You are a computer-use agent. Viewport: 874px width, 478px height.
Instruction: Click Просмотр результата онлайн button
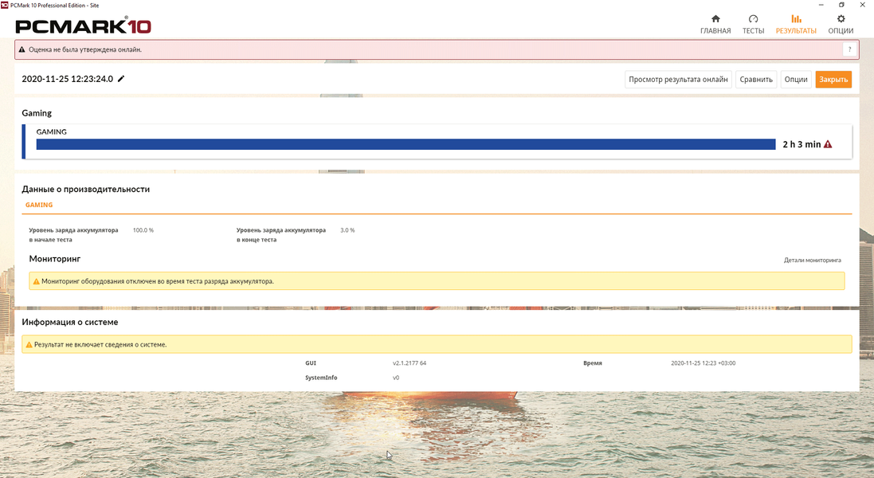tap(678, 79)
